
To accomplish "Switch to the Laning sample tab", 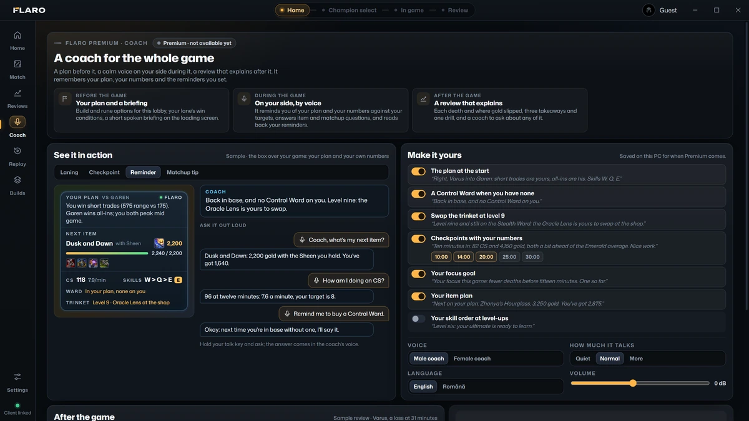I will pos(69,172).
